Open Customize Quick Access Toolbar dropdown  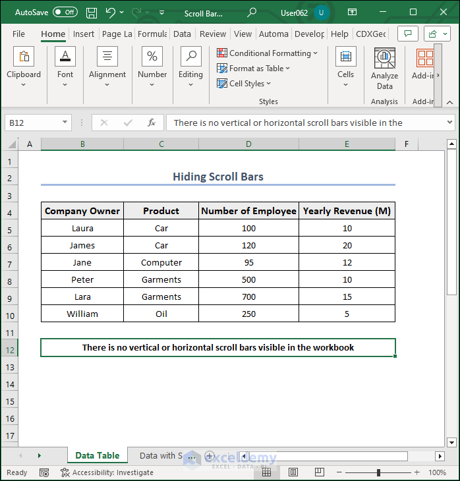[161, 13]
